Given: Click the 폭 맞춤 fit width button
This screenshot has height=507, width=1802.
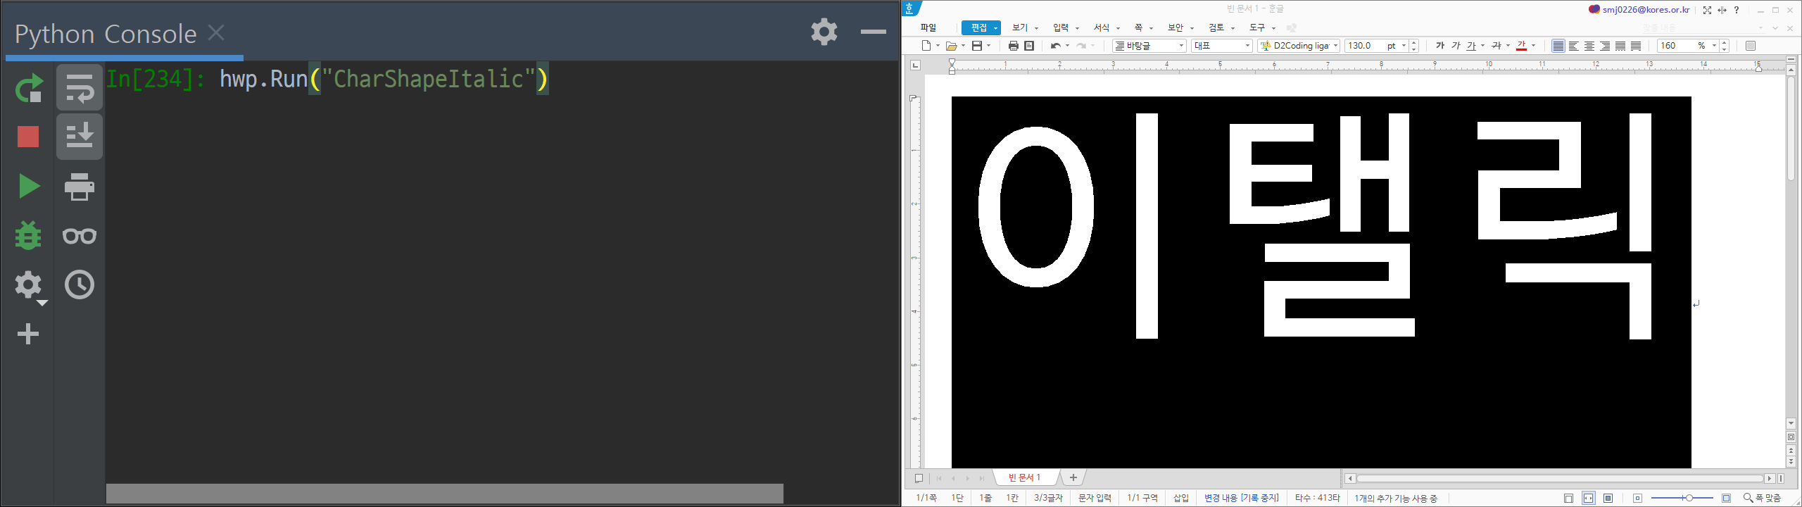Looking at the screenshot, I should point(1762,498).
